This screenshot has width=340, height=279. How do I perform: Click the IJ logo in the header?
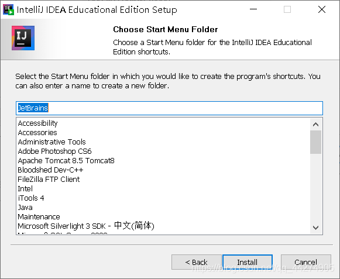(23, 38)
